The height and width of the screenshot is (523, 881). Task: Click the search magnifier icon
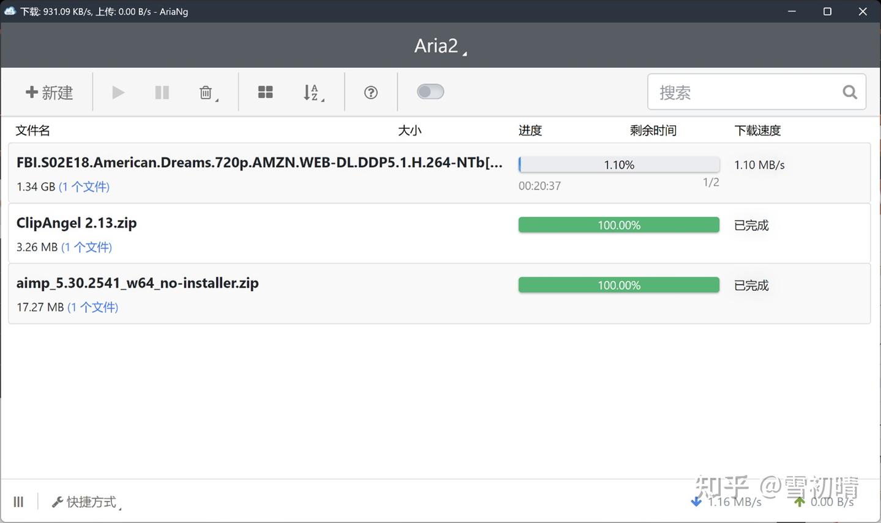[x=850, y=92]
